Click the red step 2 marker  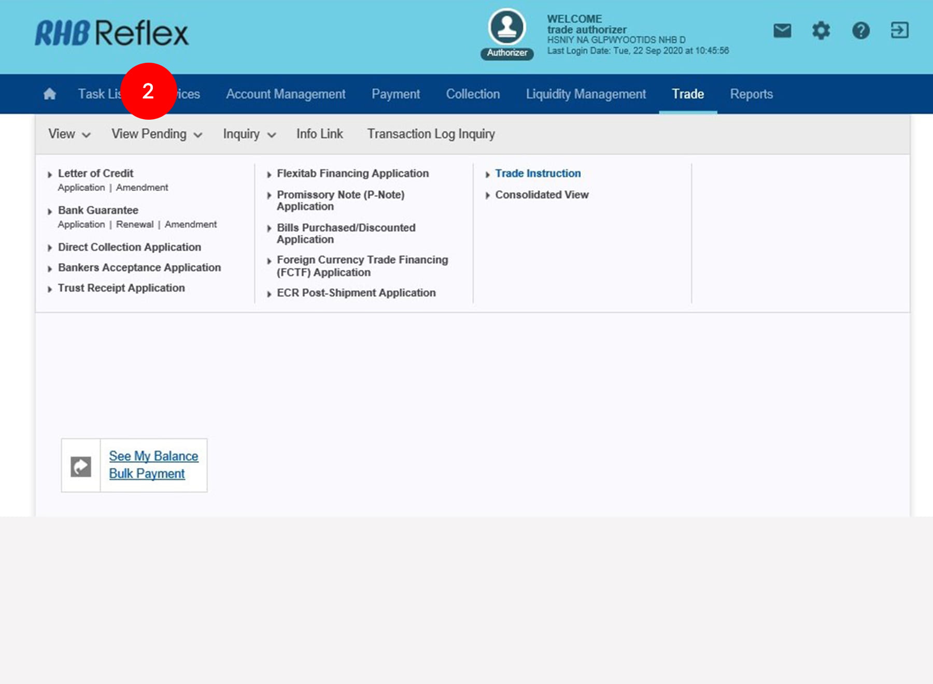[148, 91]
